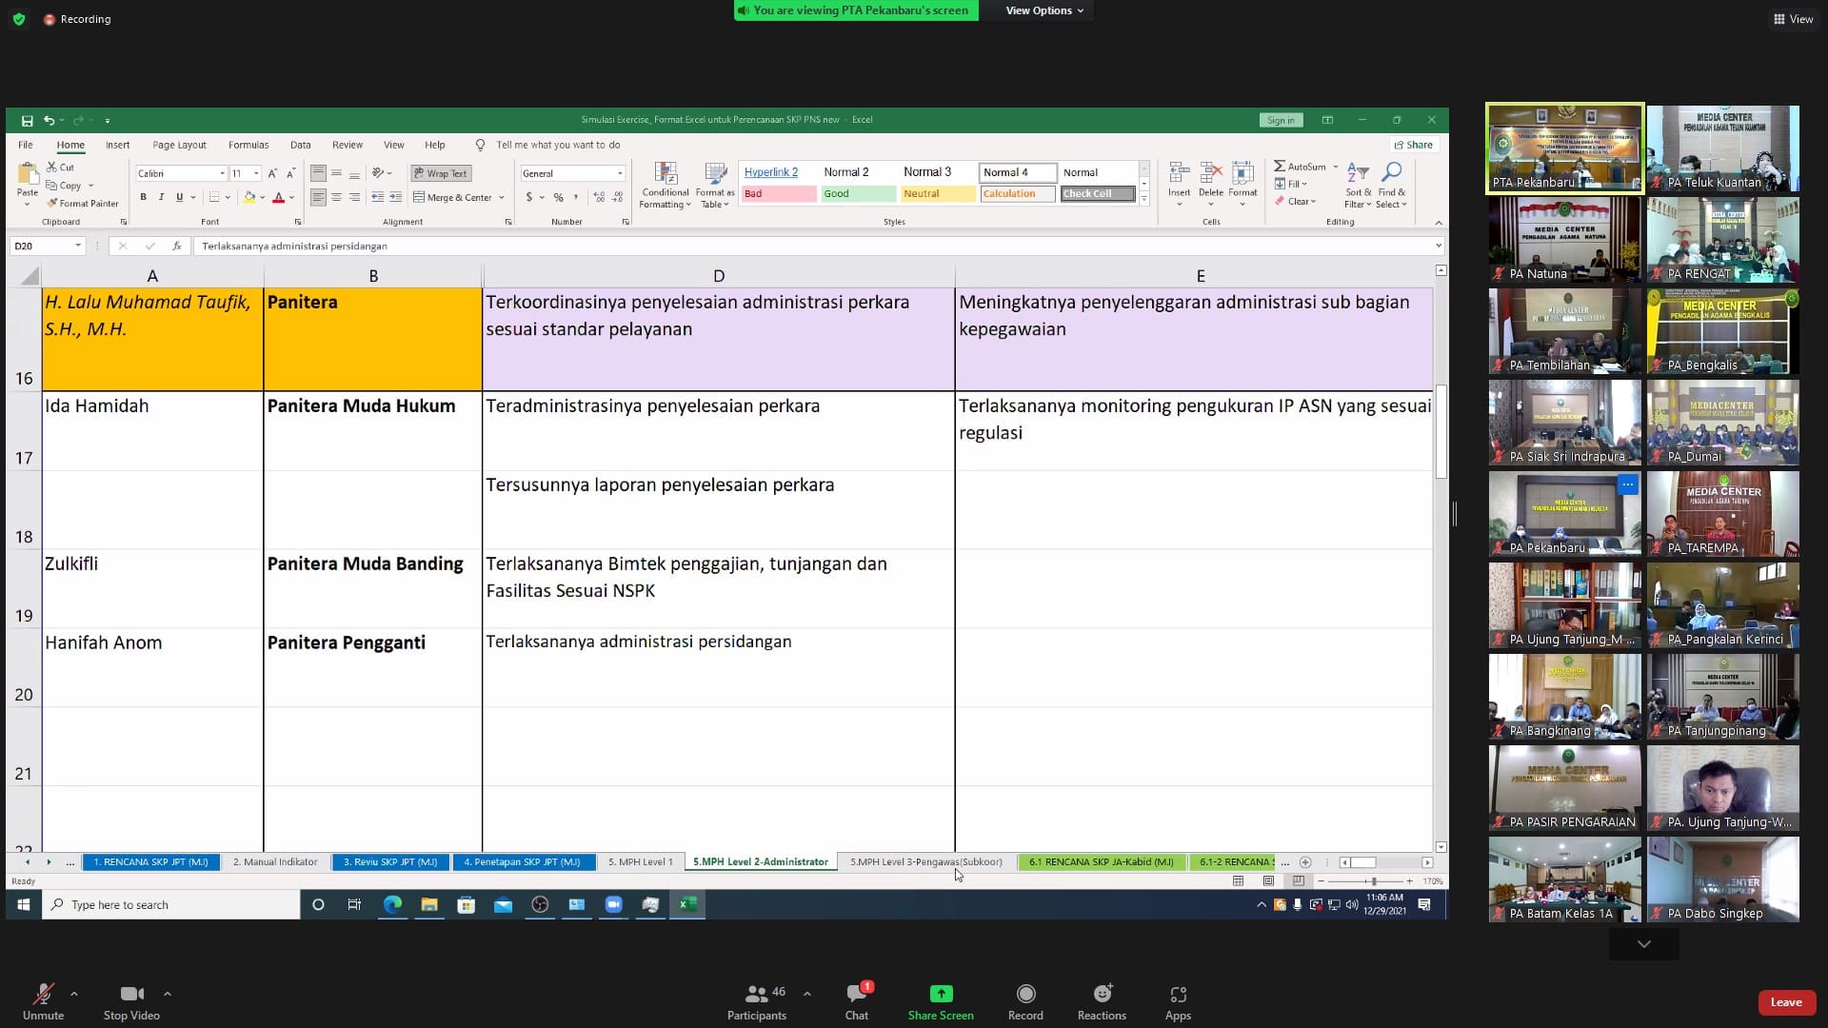Open the Page Layout ribbon tab

(x=179, y=145)
